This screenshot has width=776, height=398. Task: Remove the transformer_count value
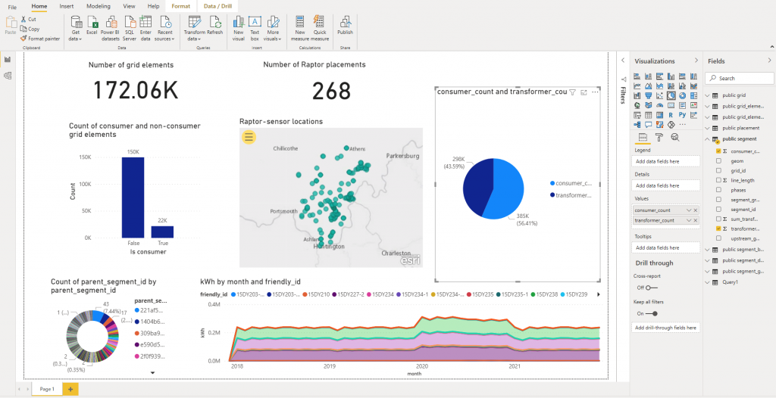click(696, 220)
